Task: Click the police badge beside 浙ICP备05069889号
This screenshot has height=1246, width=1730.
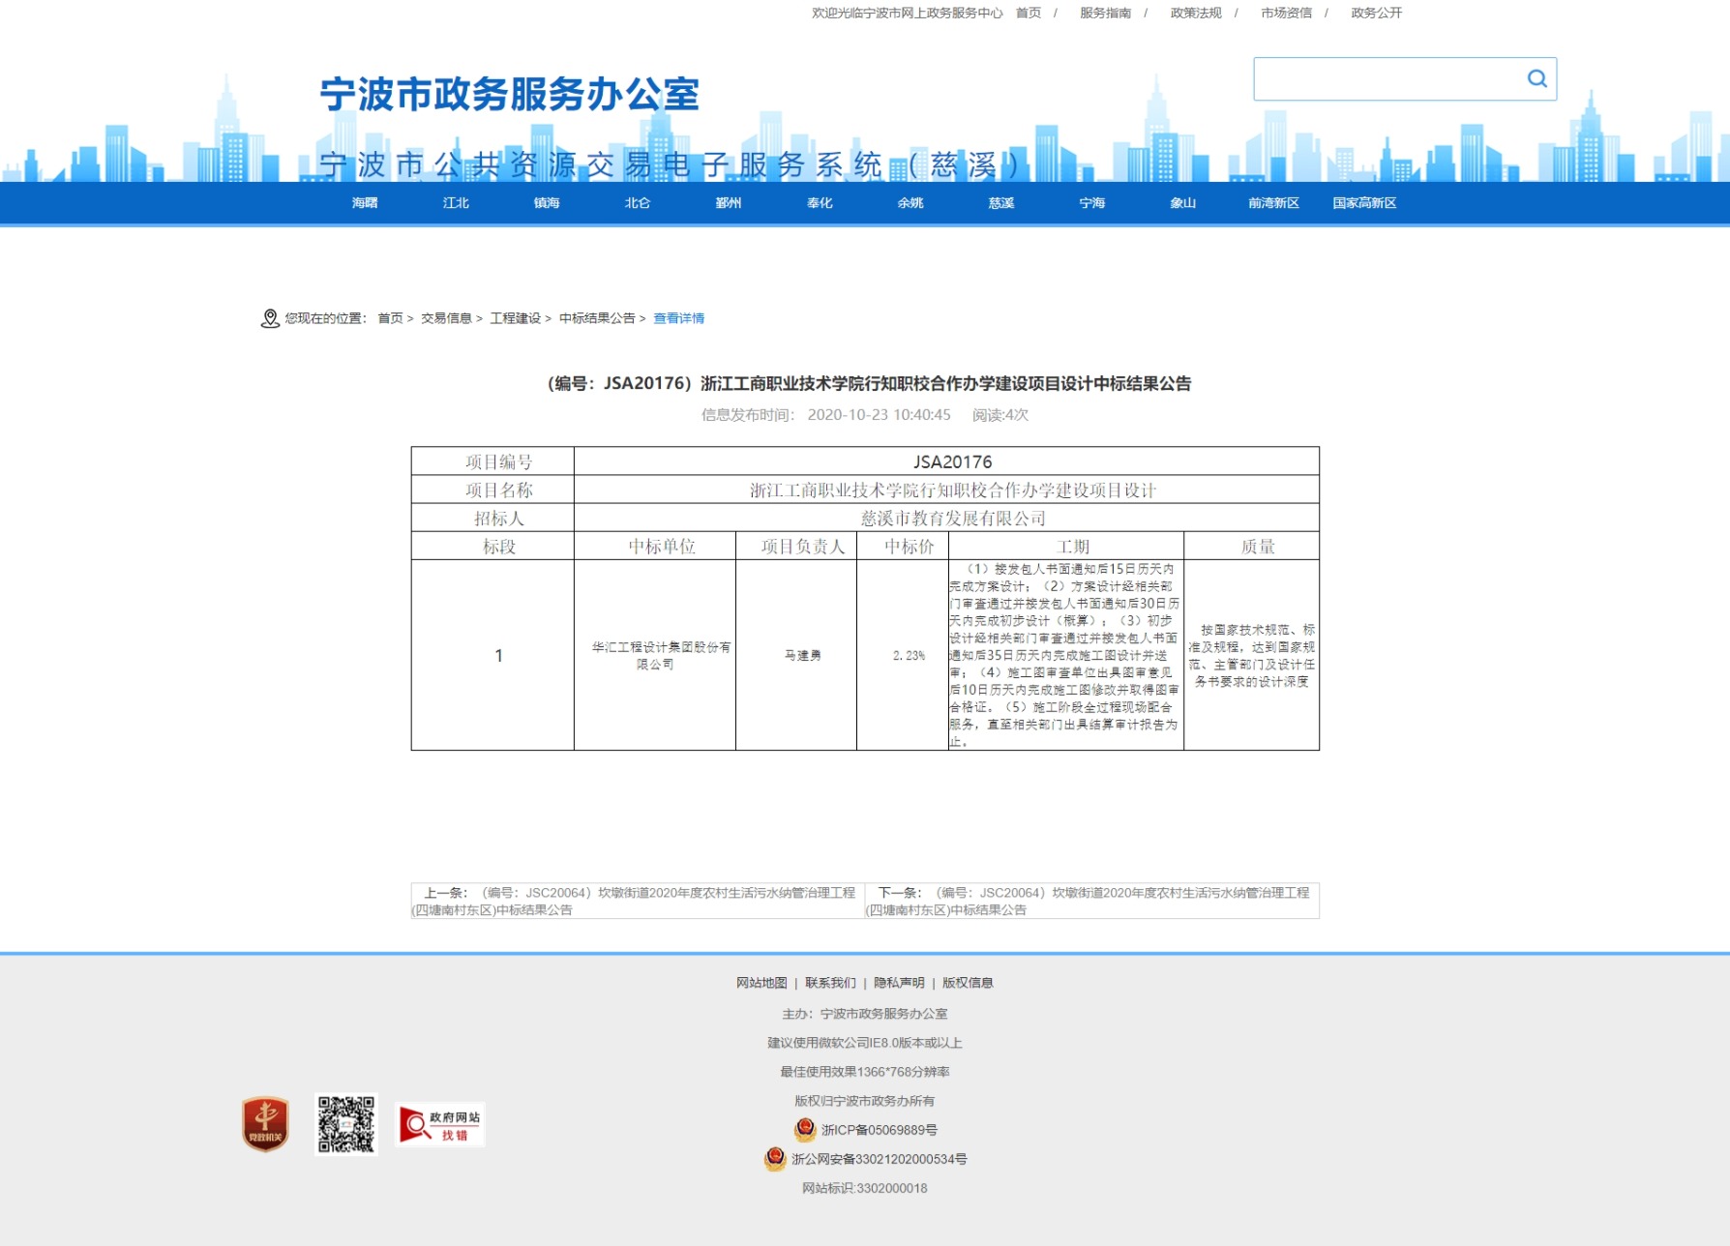Action: click(804, 1129)
